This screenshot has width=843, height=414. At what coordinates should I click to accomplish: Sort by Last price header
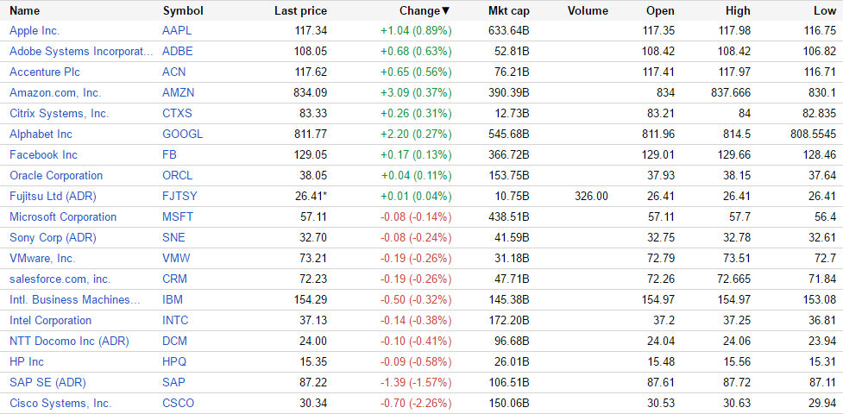pos(300,10)
